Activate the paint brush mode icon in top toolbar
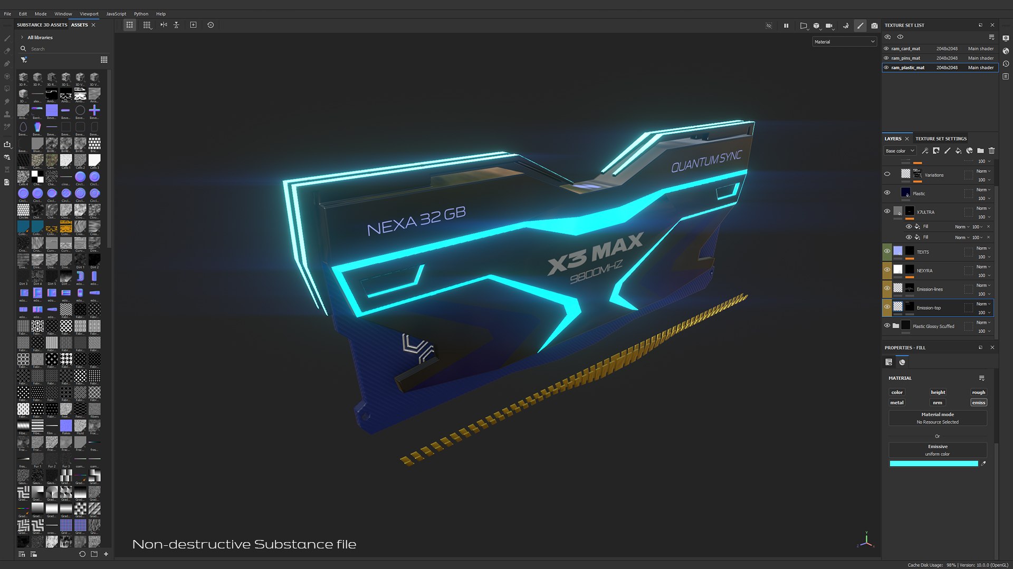This screenshot has height=569, width=1013. [x=861, y=25]
